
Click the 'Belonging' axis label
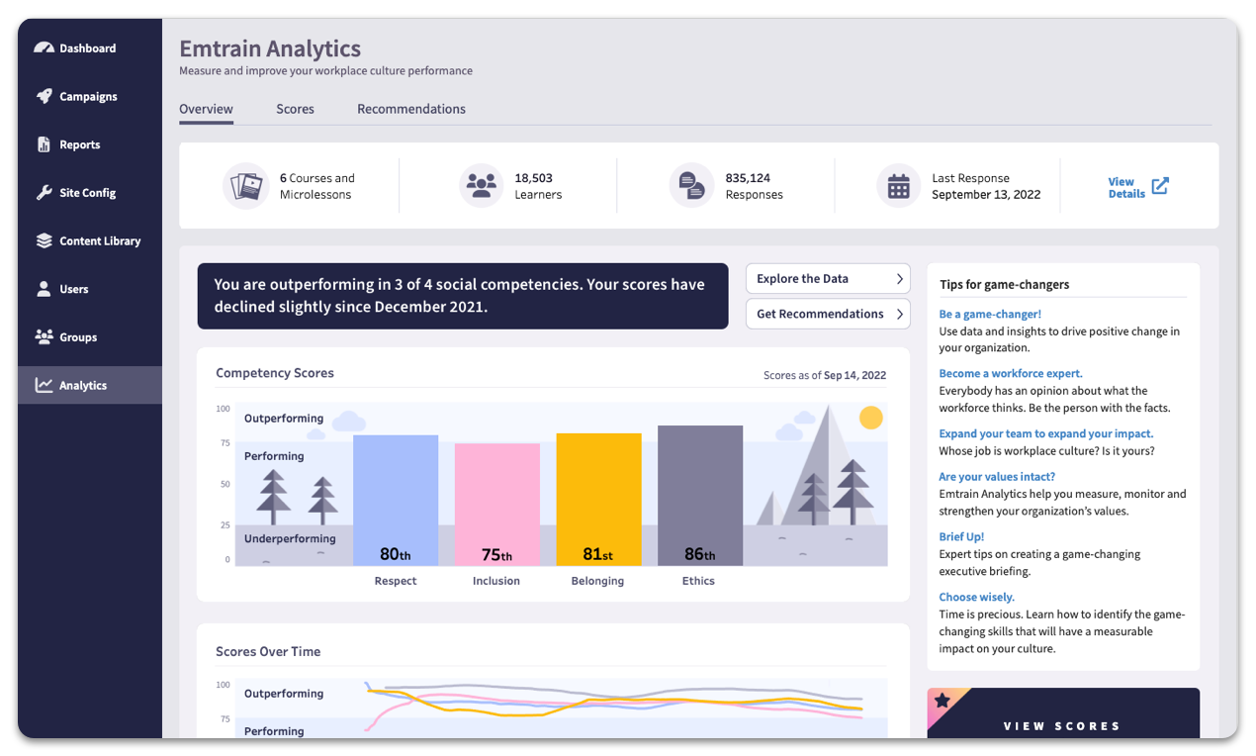(x=597, y=581)
